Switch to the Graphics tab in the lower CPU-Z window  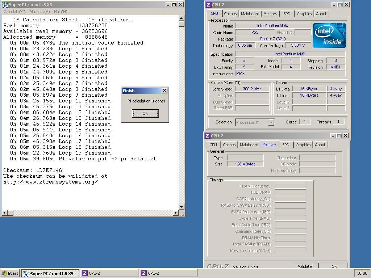tap(303, 145)
